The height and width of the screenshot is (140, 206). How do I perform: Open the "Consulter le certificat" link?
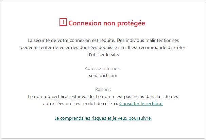tap(141, 103)
